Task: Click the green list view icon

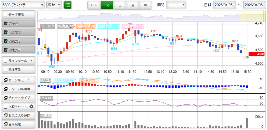Action: point(68,5)
